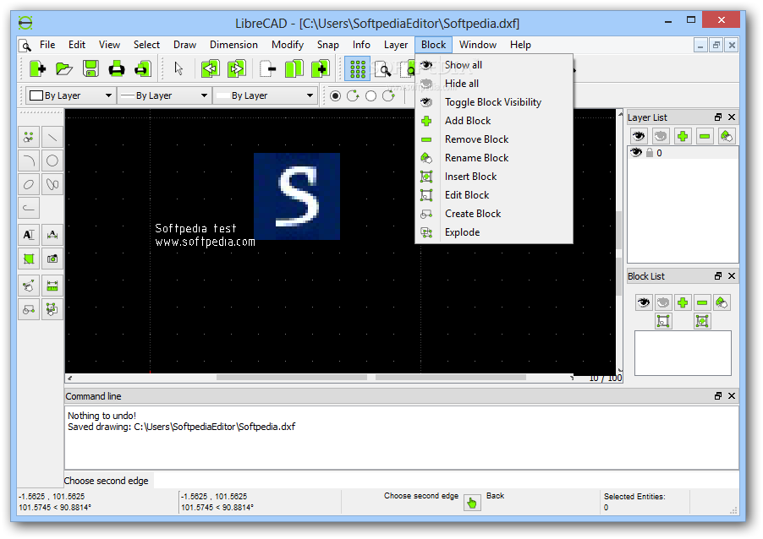Select the Measure info tool in toolbox
This screenshot has height=539, width=763.
click(52, 286)
